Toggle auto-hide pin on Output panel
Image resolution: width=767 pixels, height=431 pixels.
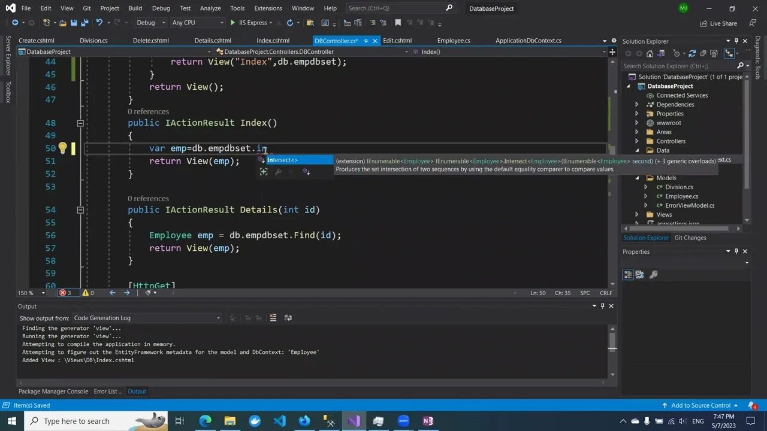coord(602,306)
